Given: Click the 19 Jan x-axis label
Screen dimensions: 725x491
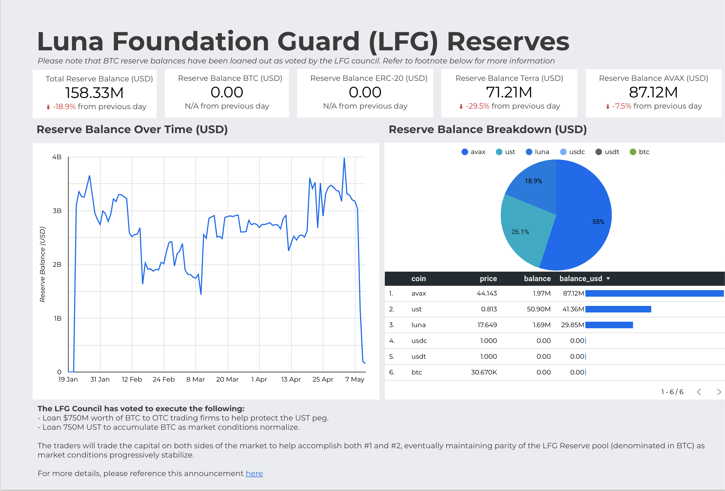Looking at the screenshot, I should tap(68, 379).
